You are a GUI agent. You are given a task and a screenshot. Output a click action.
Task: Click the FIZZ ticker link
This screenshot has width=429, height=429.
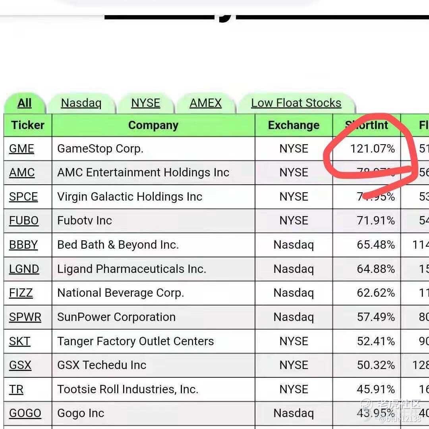point(21,293)
